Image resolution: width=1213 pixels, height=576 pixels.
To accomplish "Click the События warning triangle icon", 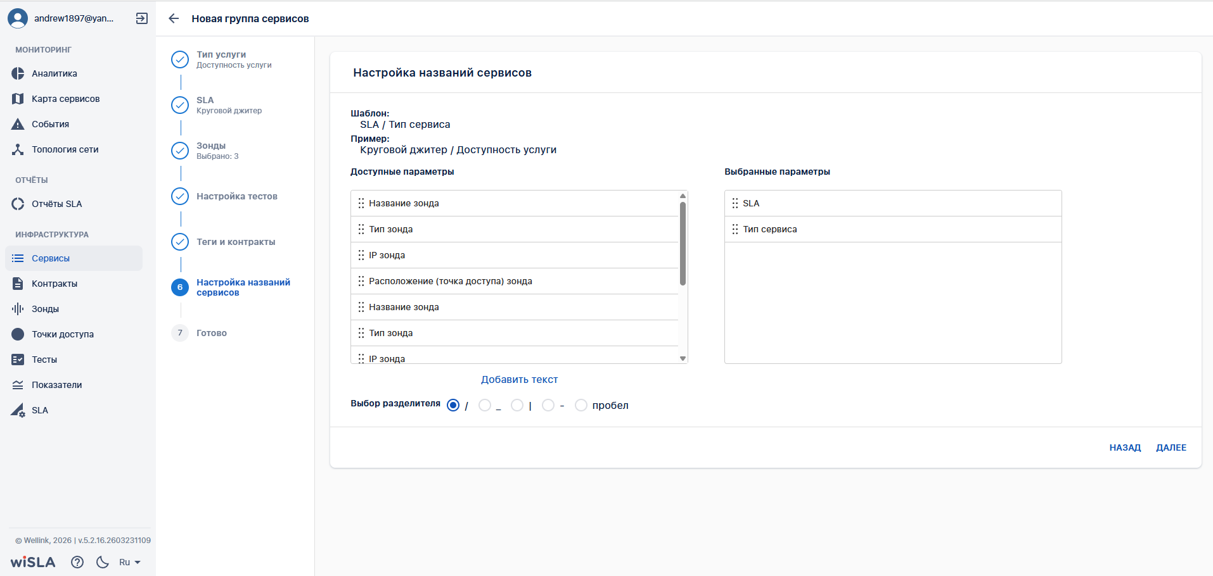I will tap(18, 124).
